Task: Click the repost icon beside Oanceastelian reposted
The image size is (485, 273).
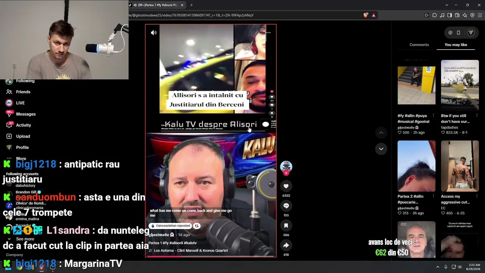Action: (x=197, y=226)
